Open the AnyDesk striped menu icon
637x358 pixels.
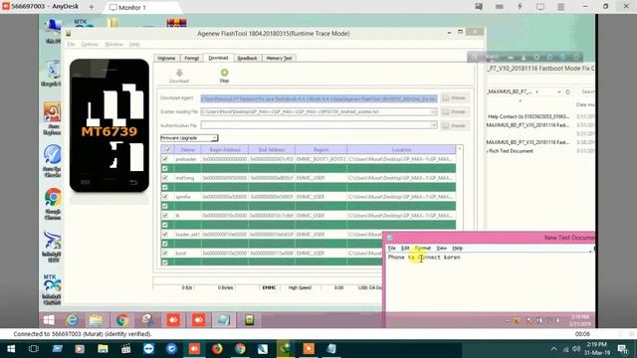(x=560, y=7)
